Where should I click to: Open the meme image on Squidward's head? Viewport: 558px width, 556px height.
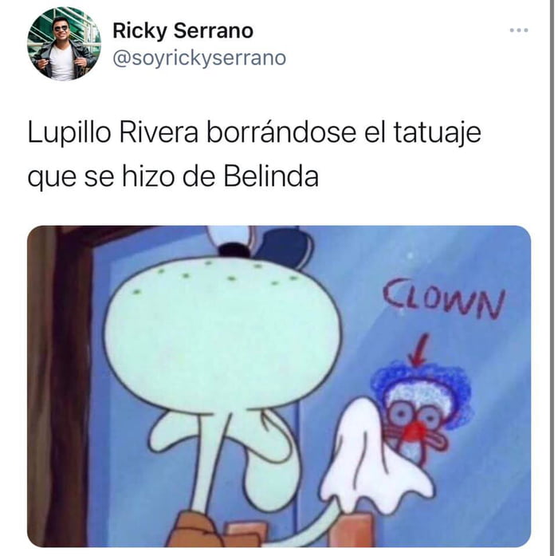point(222,331)
